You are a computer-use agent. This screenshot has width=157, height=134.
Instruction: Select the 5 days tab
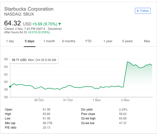(x=30, y=41)
